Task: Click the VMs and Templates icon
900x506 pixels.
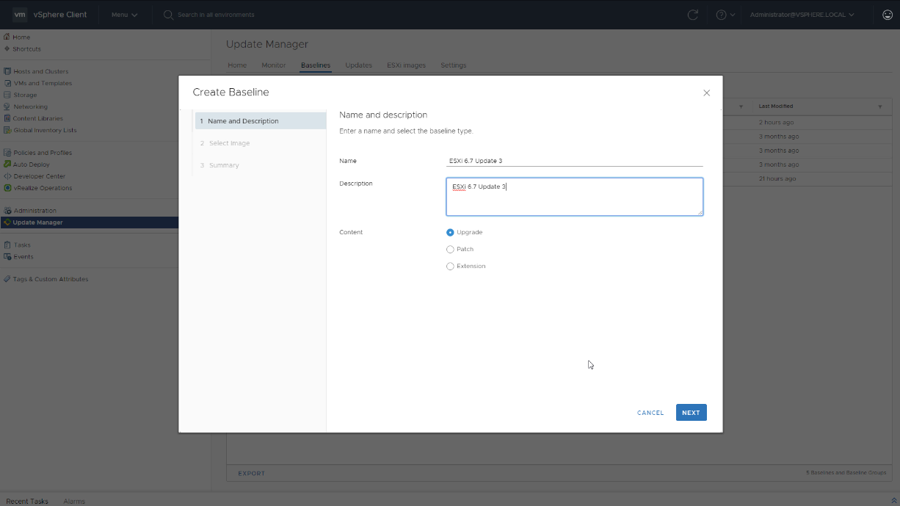Action: click(x=7, y=84)
